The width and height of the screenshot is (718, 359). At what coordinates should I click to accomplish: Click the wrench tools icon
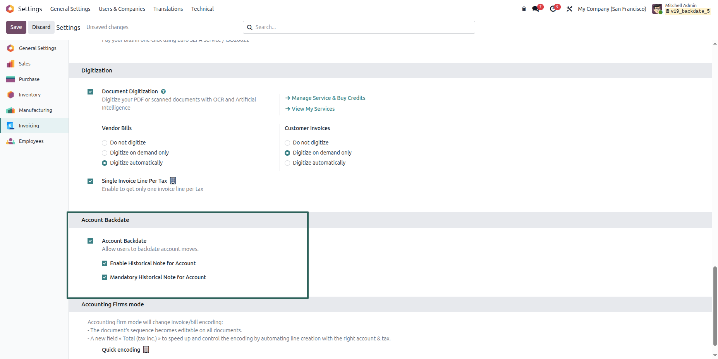click(x=569, y=9)
